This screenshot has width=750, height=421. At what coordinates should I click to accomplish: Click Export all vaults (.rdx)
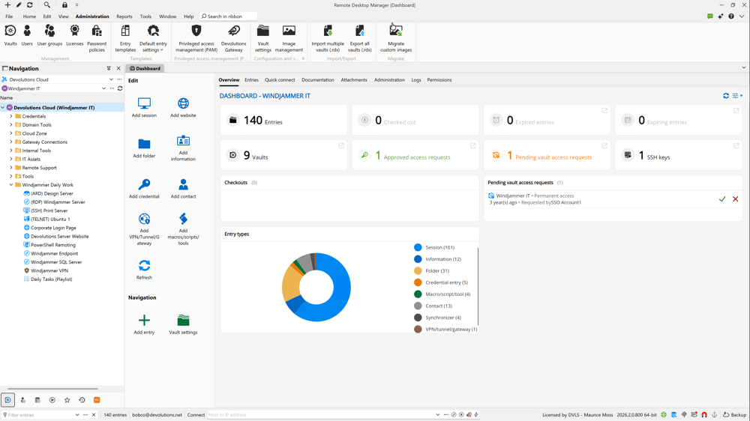tap(360, 38)
